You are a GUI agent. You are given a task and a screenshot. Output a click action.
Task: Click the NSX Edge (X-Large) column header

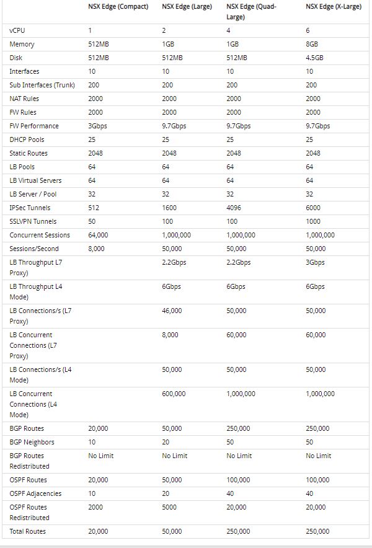click(x=334, y=7)
